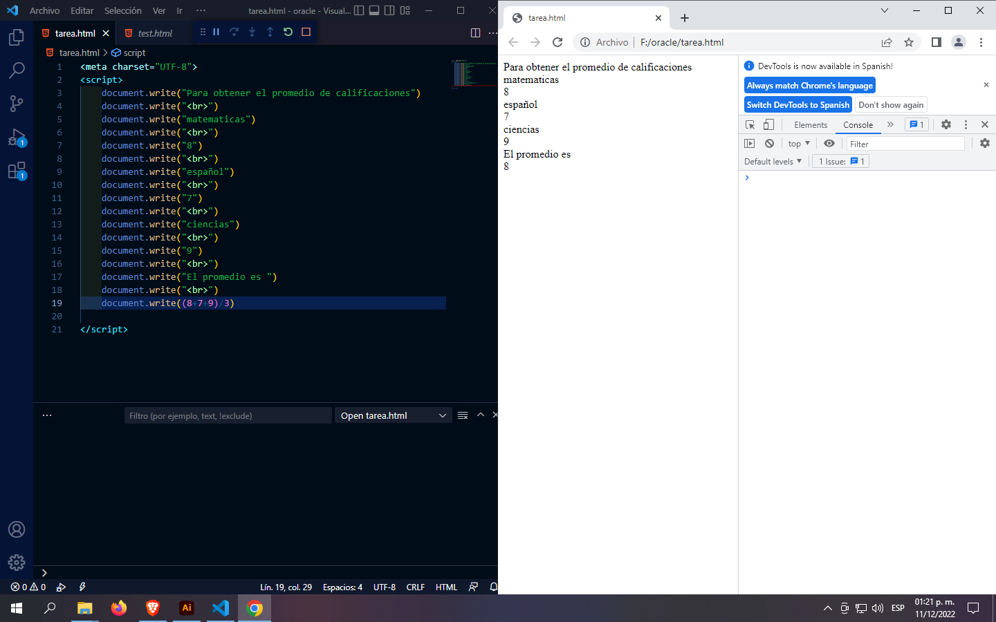The height and width of the screenshot is (622, 996).
Task: Open the Selección menu
Action: coord(122,10)
